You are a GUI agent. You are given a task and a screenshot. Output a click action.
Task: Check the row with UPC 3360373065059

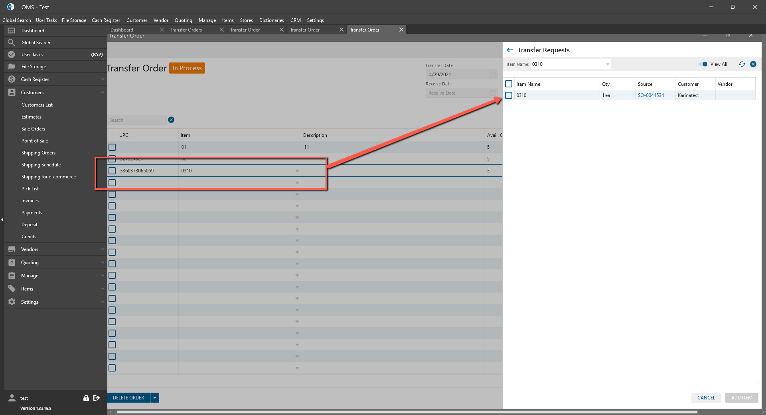pos(112,171)
